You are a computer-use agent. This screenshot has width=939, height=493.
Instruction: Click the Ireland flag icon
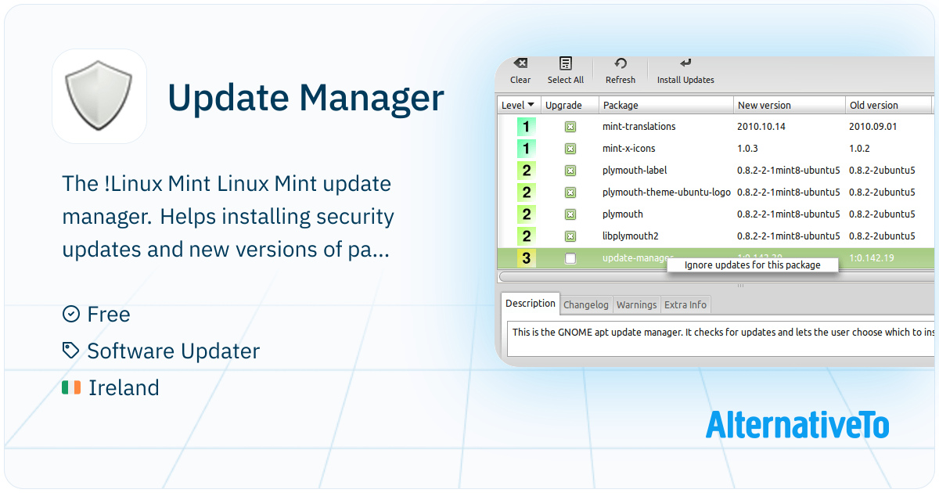(71, 387)
